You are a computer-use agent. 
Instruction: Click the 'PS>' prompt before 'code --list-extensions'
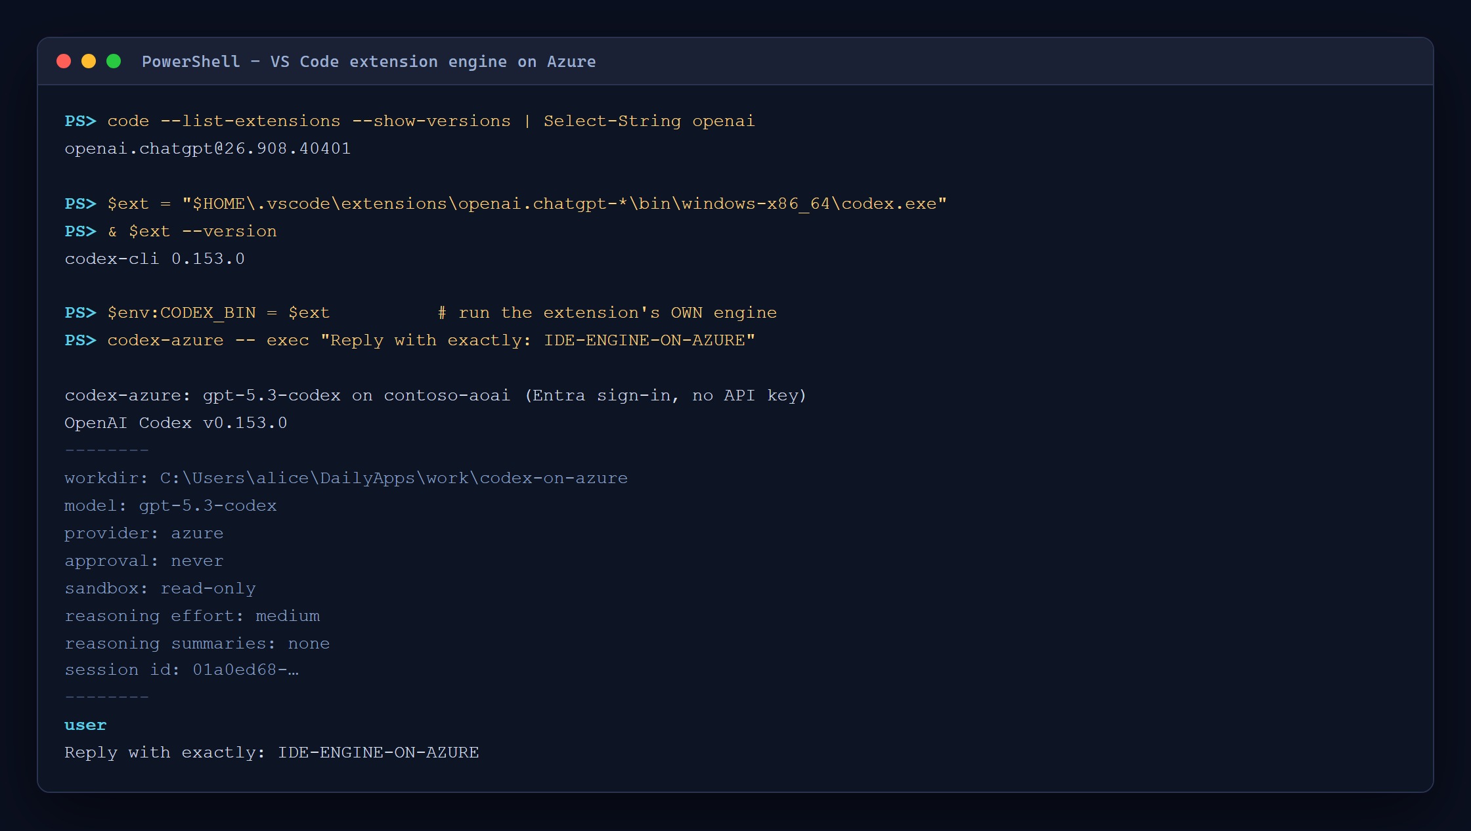coord(80,121)
